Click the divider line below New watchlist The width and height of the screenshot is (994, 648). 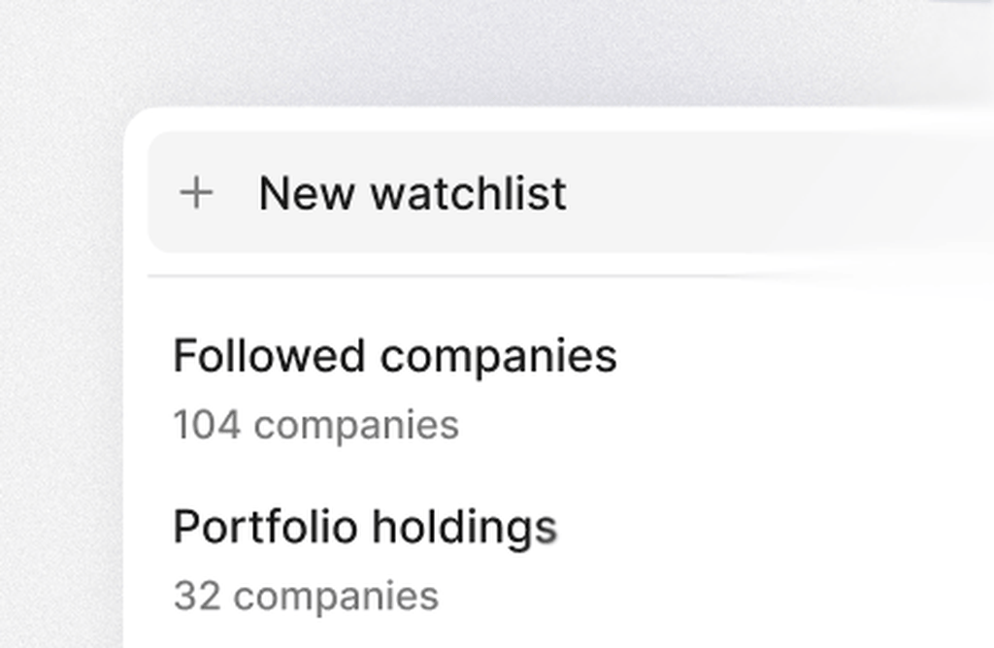(437, 276)
